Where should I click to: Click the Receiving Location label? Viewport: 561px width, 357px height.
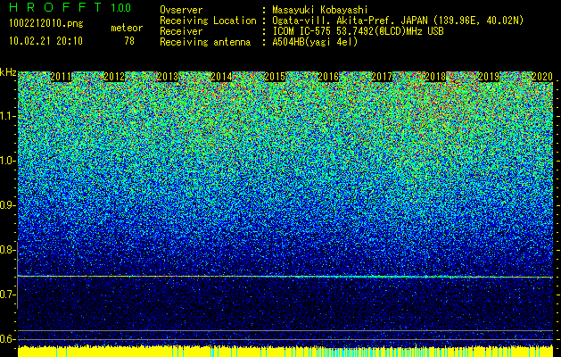click(208, 21)
